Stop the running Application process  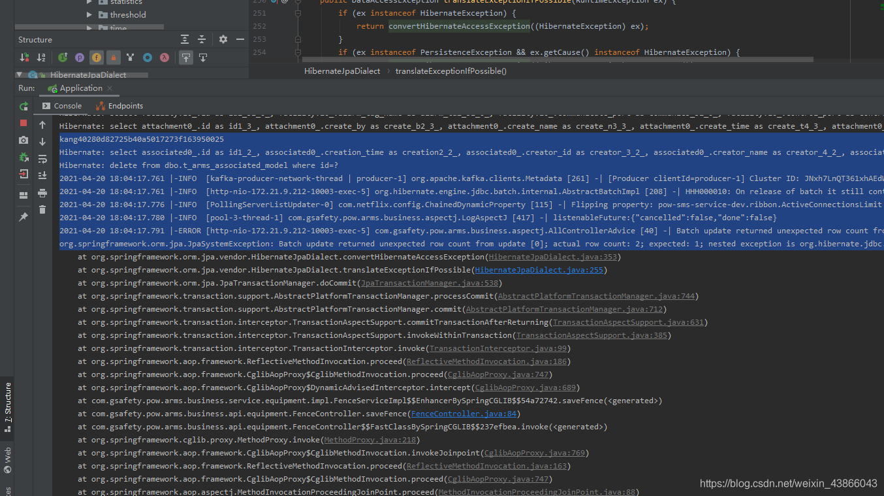[x=24, y=123]
